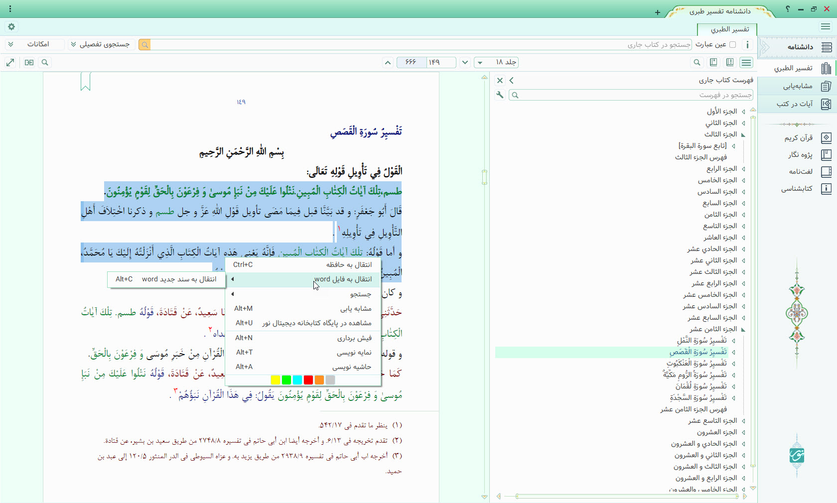Image resolution: width=837 pixels, height=503 pixels.
Task: Pick the cyan highlight color
Action: pyautogui.click(x=297, y=380)
